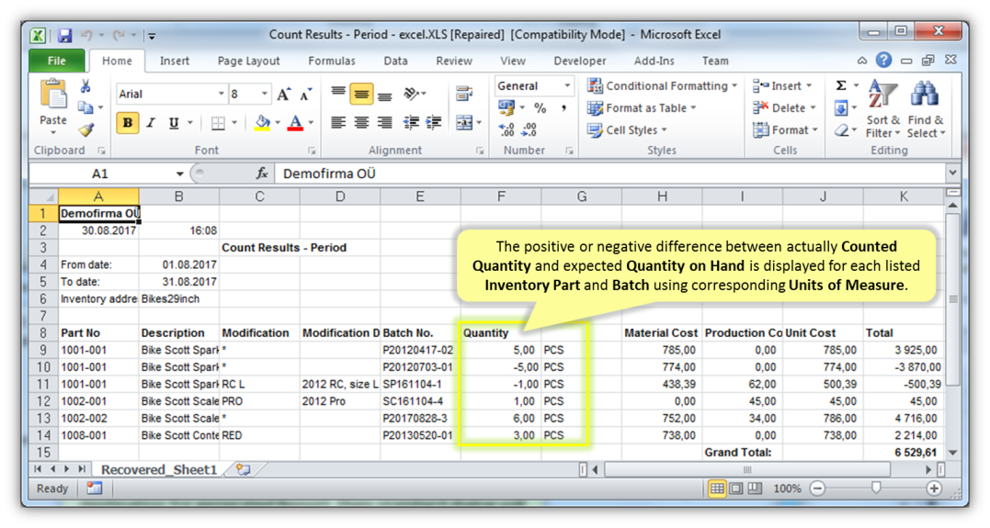Switch to the Formulas tab
The width and height of the screenshot is (990, 528).
tap(332, 61)
